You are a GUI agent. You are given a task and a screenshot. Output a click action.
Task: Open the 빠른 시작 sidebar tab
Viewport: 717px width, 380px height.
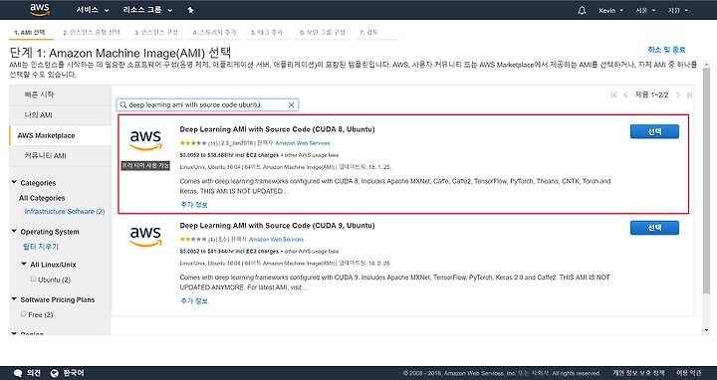[x=61, y=95]
